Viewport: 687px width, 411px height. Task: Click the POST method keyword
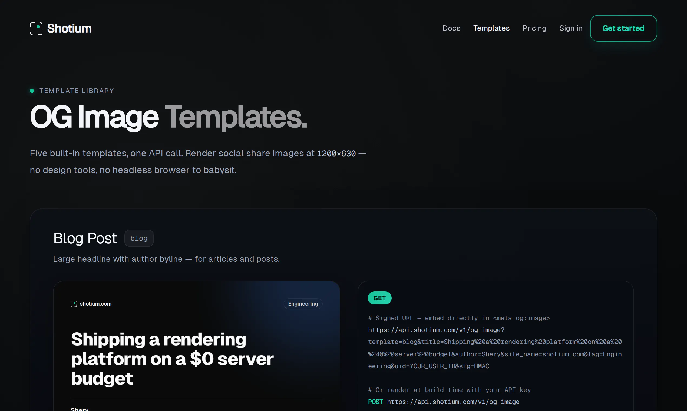pos(376,402)
